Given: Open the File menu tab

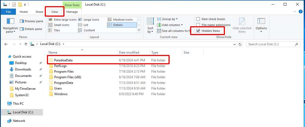Looking at the screenshot, I should click(x=8, y=12).
